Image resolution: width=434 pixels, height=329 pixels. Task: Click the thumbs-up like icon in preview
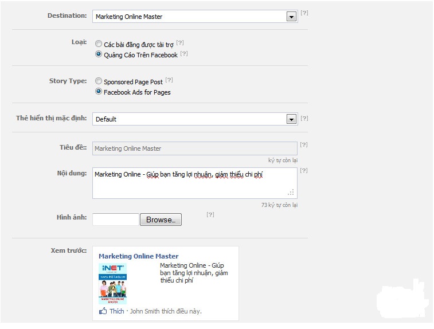[103, 311]
